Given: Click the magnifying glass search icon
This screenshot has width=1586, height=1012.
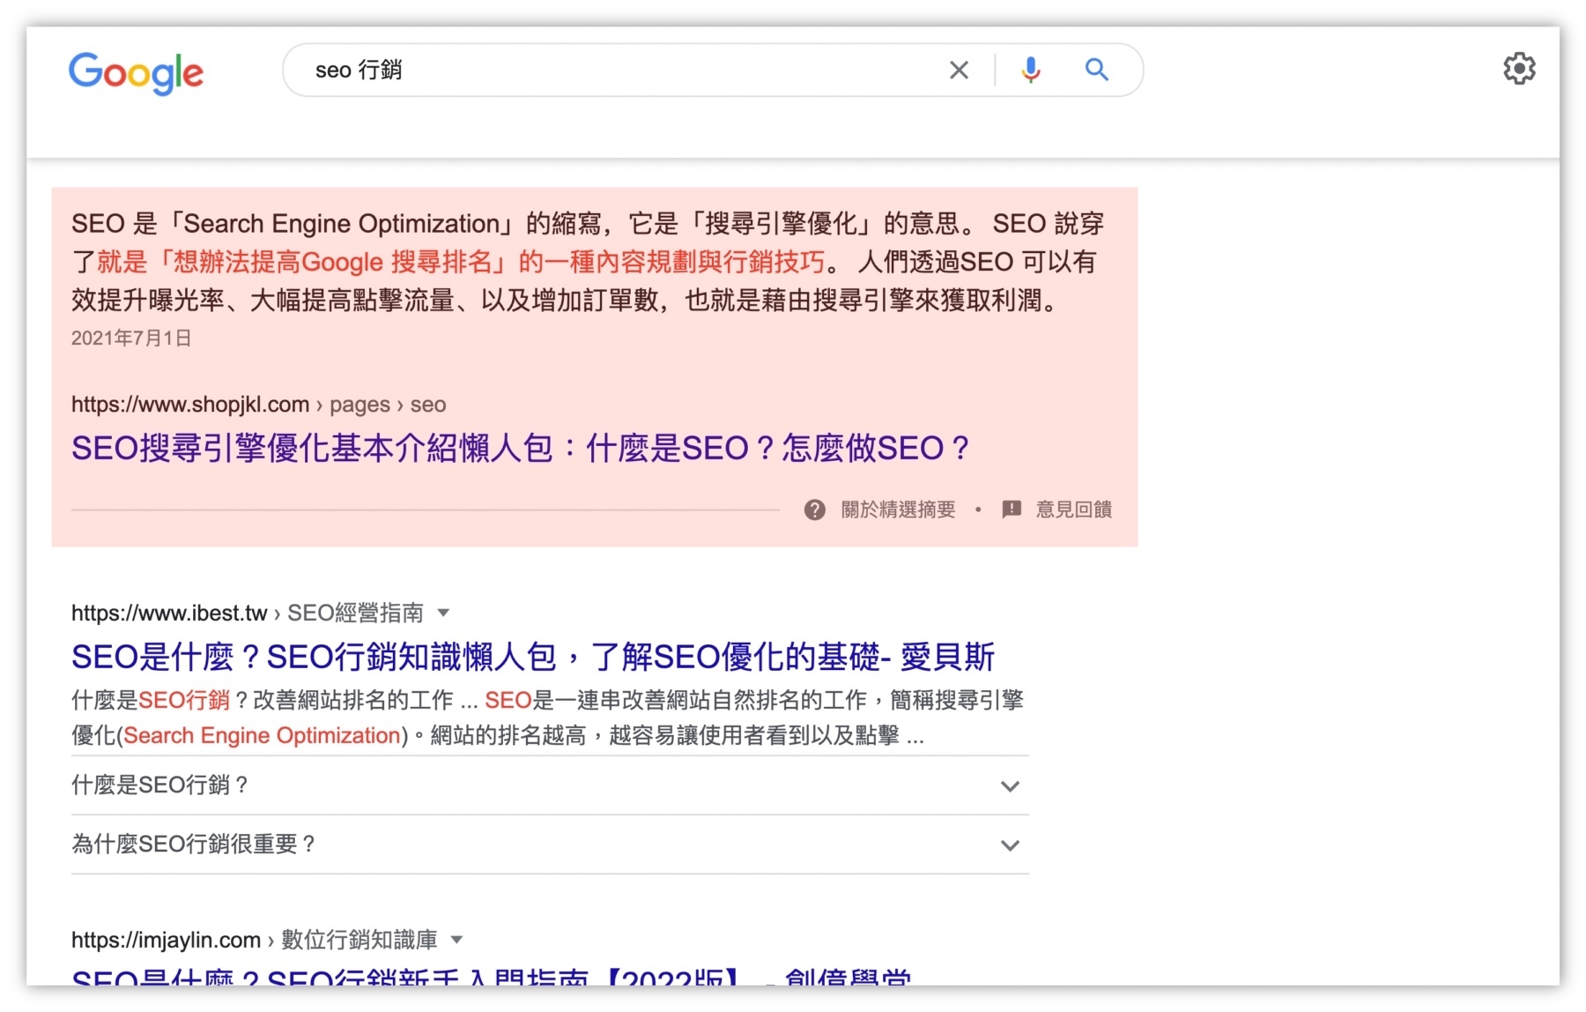Looking at the screenshot, I should point(1096,70).
